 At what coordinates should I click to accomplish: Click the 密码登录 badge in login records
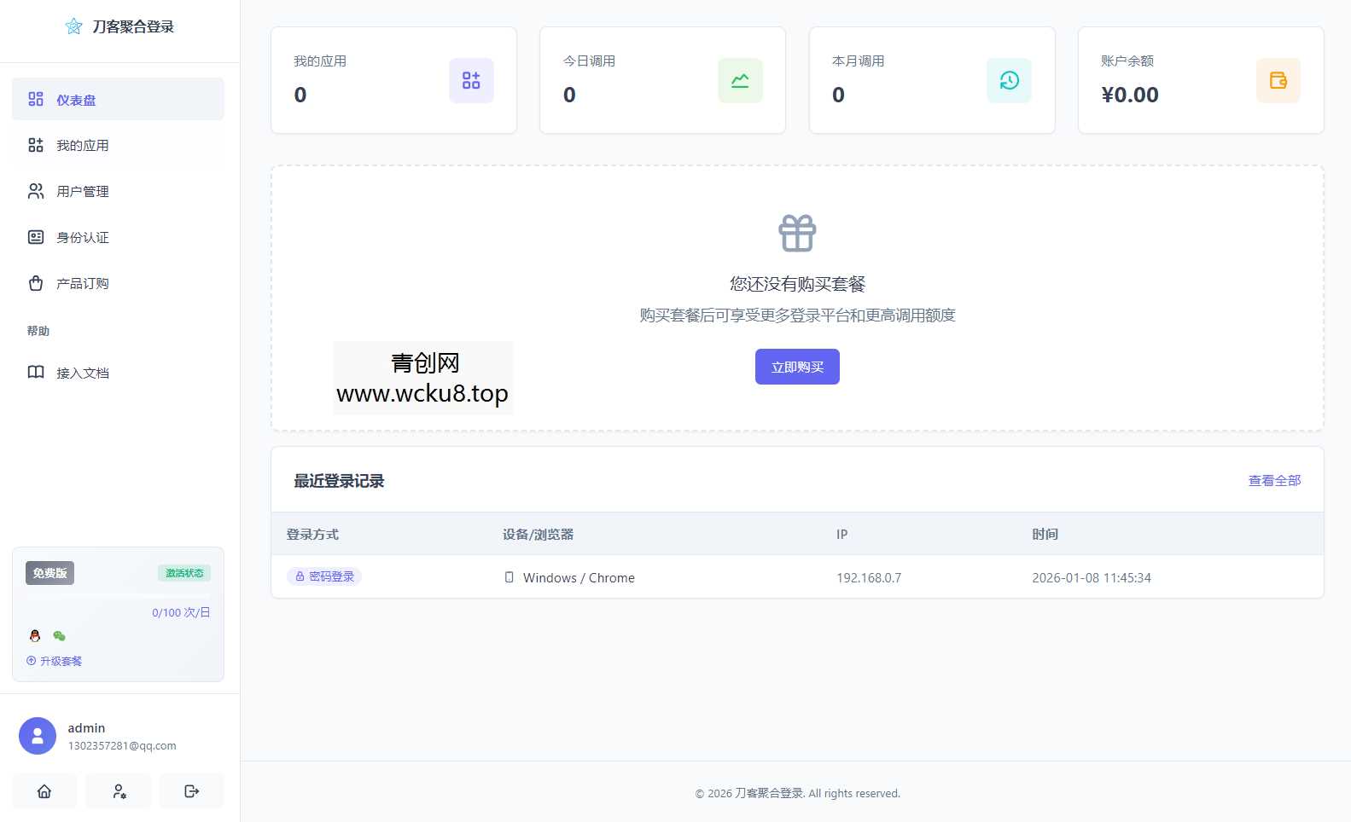324,576
